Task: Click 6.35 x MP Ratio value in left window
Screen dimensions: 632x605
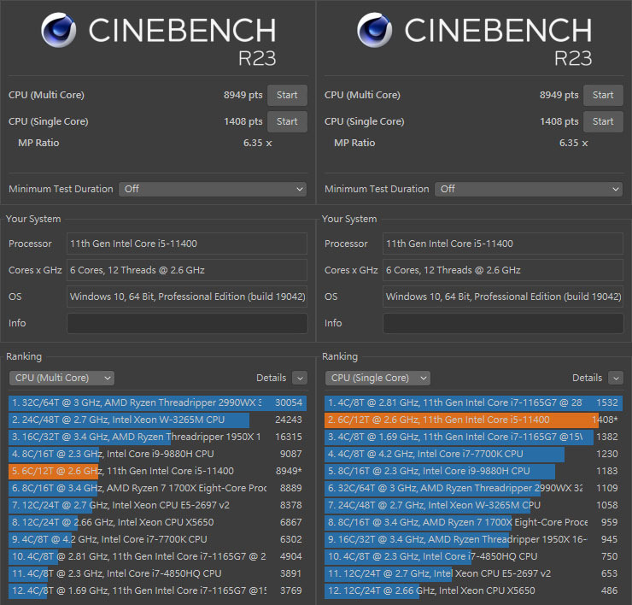Action: tap(258, 144)
